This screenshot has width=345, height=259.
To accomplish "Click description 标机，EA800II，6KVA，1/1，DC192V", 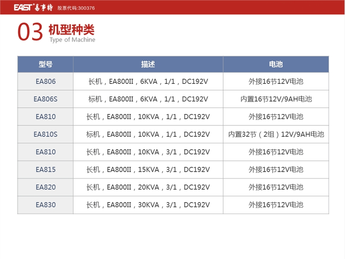I will 148,99.
